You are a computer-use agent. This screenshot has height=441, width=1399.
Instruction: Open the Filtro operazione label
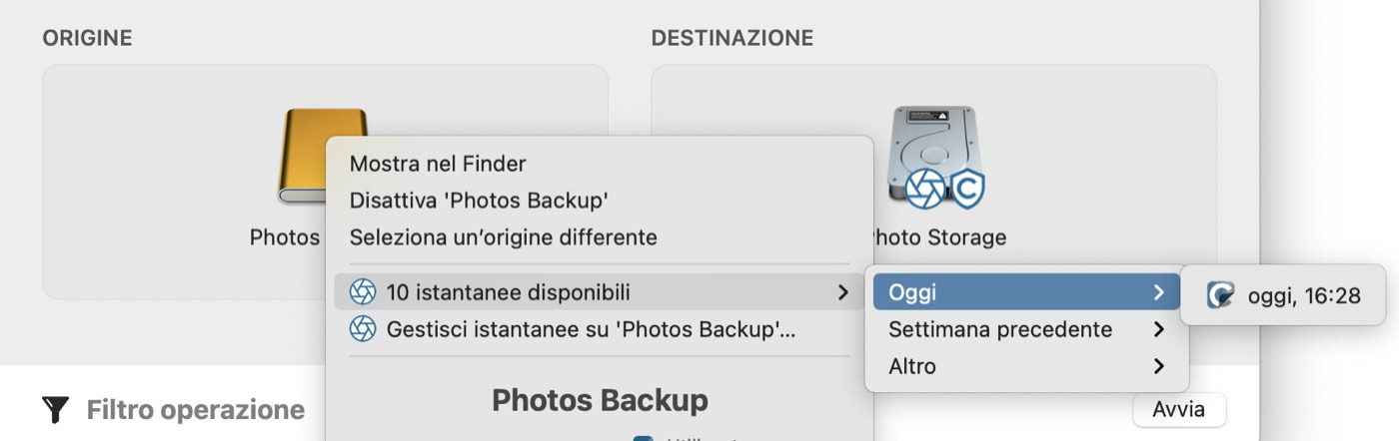(196, 410)
